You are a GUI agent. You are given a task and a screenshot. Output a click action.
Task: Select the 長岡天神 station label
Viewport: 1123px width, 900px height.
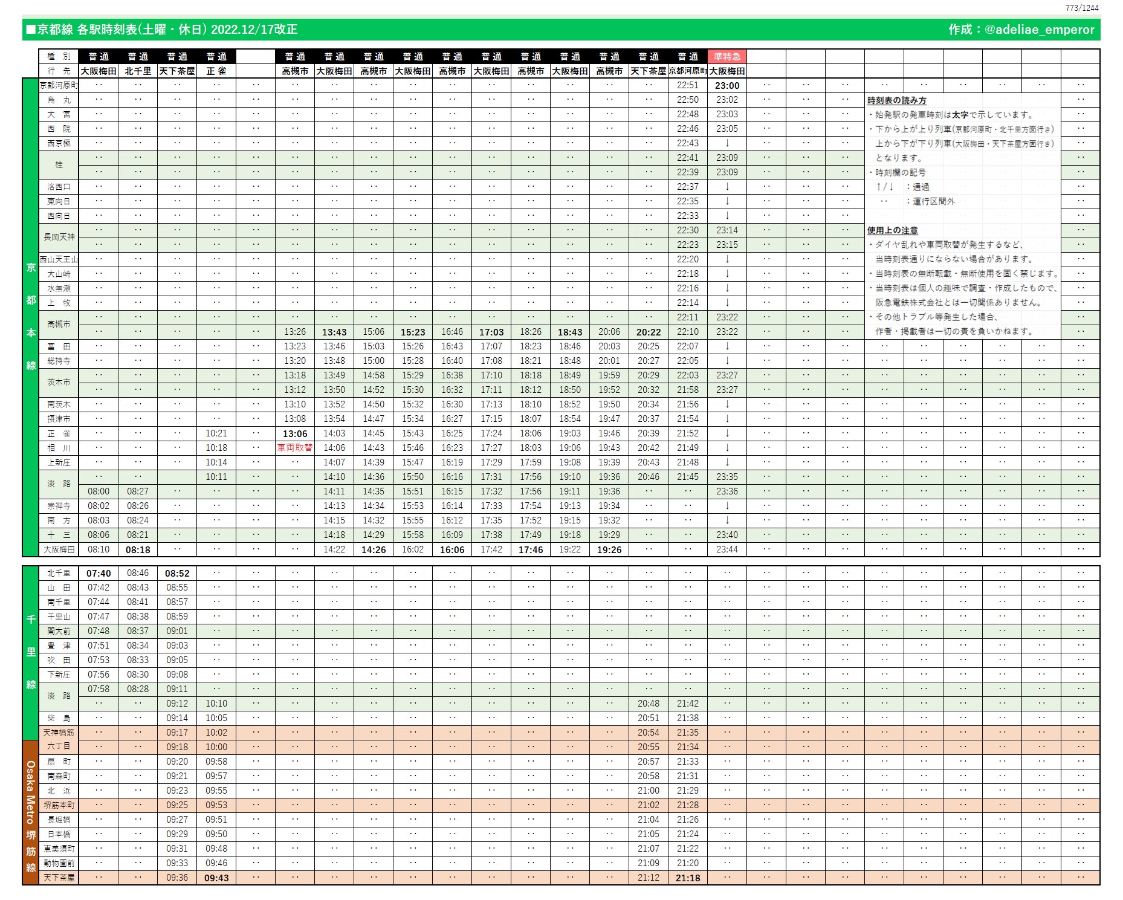[x=59, y=237]
